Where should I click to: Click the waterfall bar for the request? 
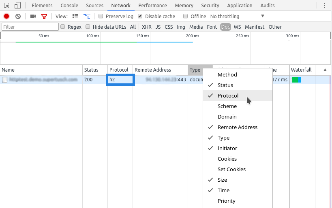pyautogui.click(x=296, y=80)
